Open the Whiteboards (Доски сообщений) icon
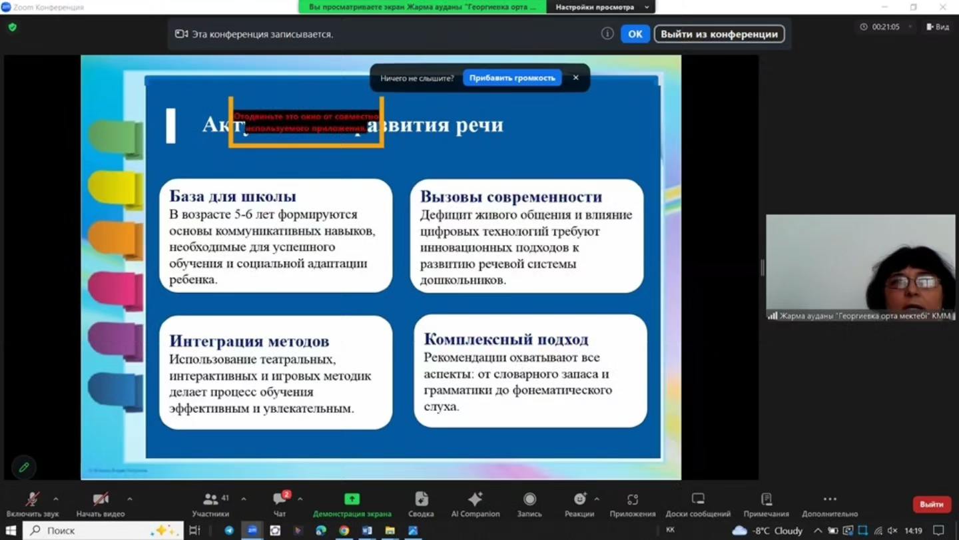Image resolution: width=959 pixels, height=540 pixels. pos(698,499)
